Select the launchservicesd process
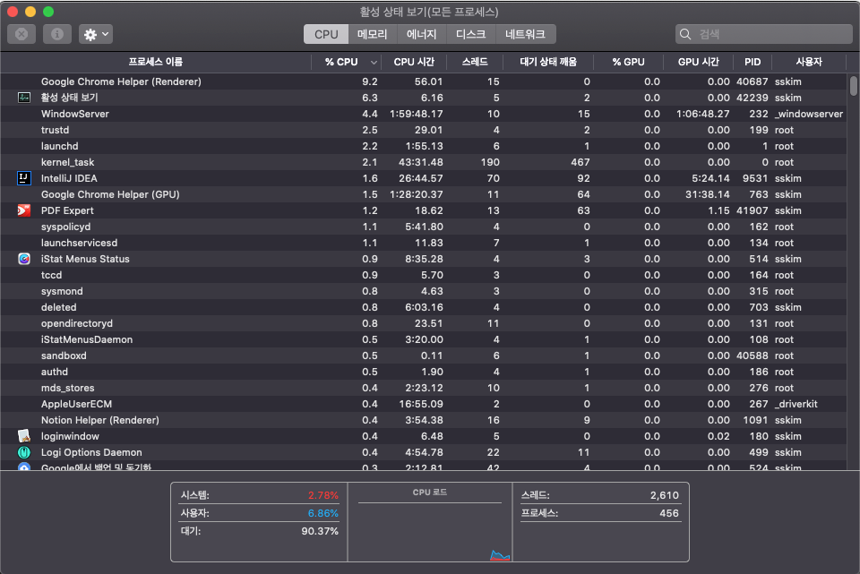The width and height of the screenshot is (860, 574). pyautogui.click(x=424, y=243)
